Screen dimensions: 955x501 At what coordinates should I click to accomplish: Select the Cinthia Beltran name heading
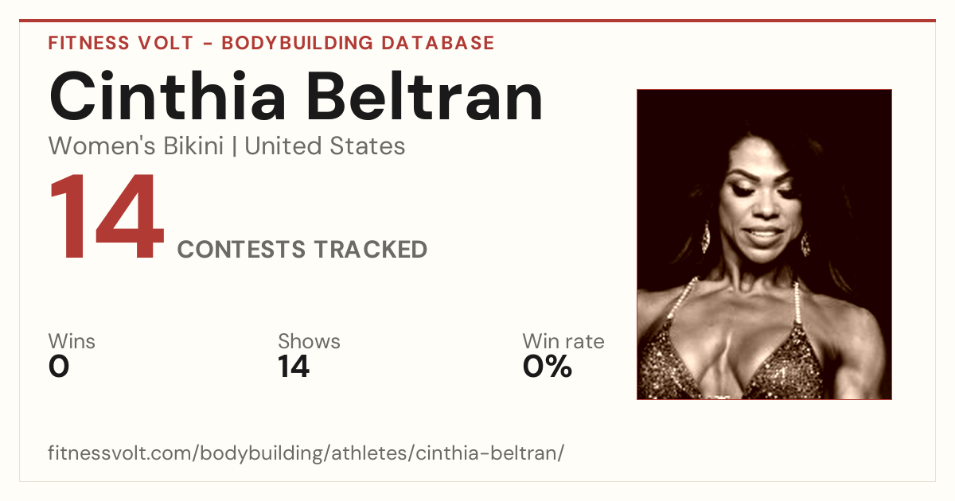pos(296,97)
